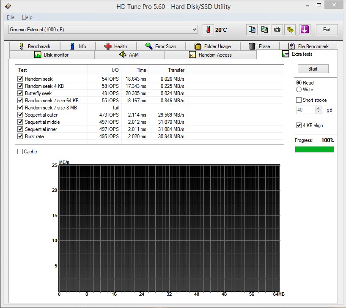Switch to the Info tab

pos(78,46)
